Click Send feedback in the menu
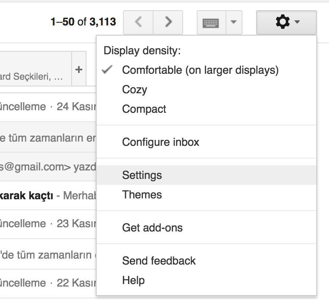The width and height of the screenshot is (329, 301). [x=159, y=261]
